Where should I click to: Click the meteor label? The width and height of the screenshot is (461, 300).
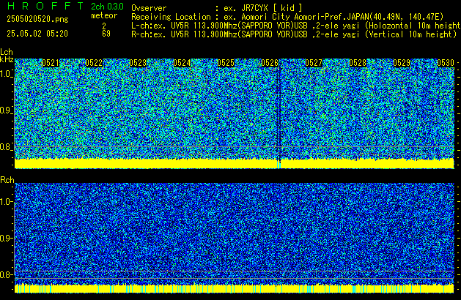[x=104, y=15]
